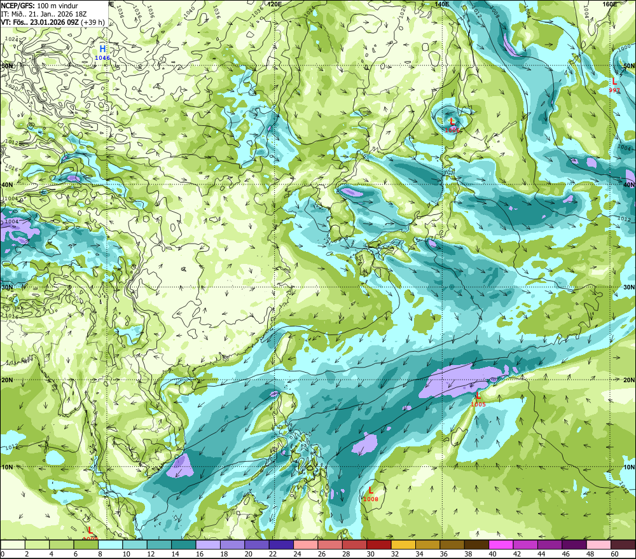Pick the dark red swatch between 30 and 32
This screenshot has width=636, height=559.
tap(379, 544)
